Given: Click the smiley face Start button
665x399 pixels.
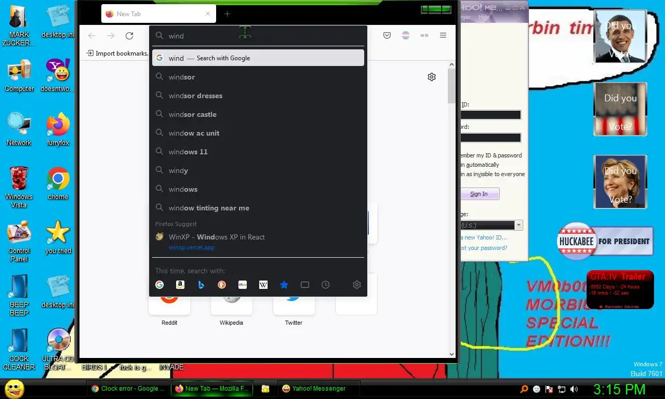Looking at the screenshot, I should coord(14,389).
